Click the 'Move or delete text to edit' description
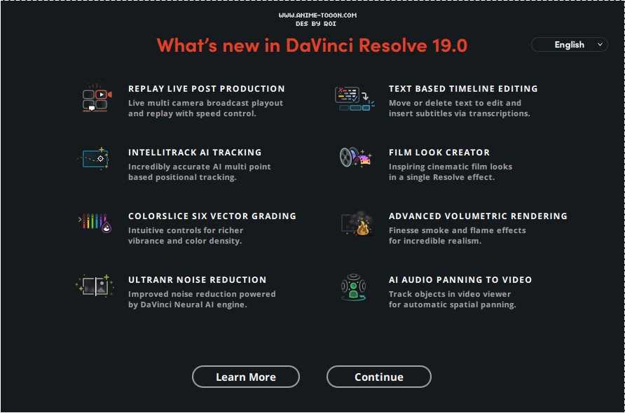This screenshot has width=625, height=413. 455,103
